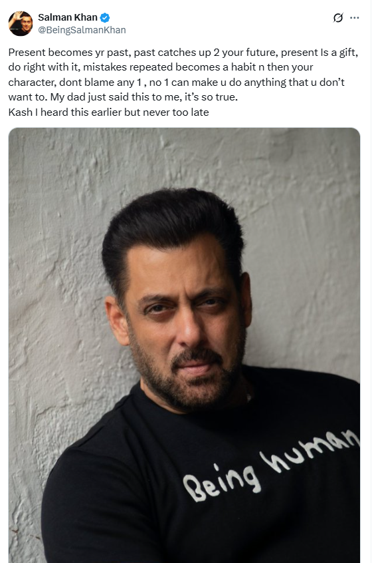Click the tweet's first line starting 'Present becomes'
Viewport: 372px width, 563px height.
(x=183, y=53)
